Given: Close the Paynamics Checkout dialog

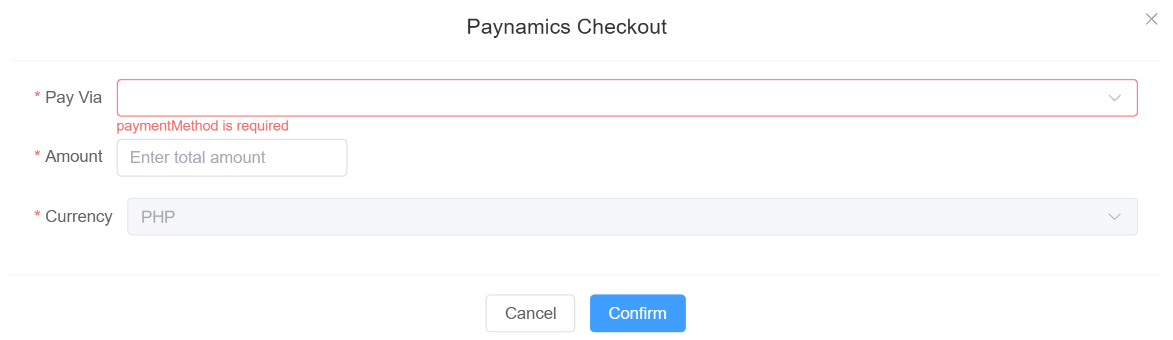Looking at the screenshot, I should (1151, 19).
